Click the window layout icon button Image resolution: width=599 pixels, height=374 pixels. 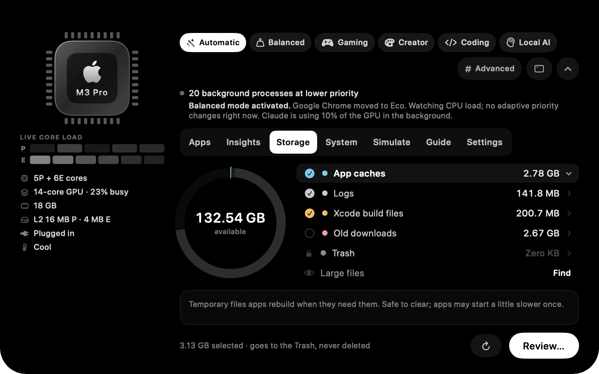pyautogui.click(x=539, y=69)
